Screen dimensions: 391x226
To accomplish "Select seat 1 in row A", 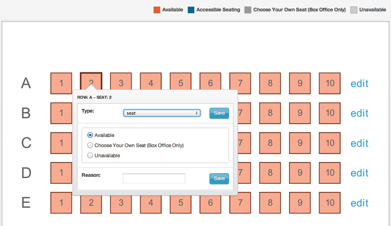I will (x=61, y=83).
